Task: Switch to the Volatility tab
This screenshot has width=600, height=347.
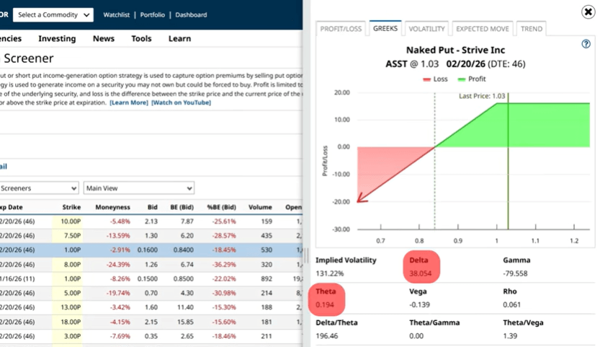Action: click(426, 29)
